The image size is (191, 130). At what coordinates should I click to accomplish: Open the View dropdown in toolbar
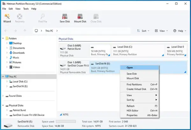161,31
